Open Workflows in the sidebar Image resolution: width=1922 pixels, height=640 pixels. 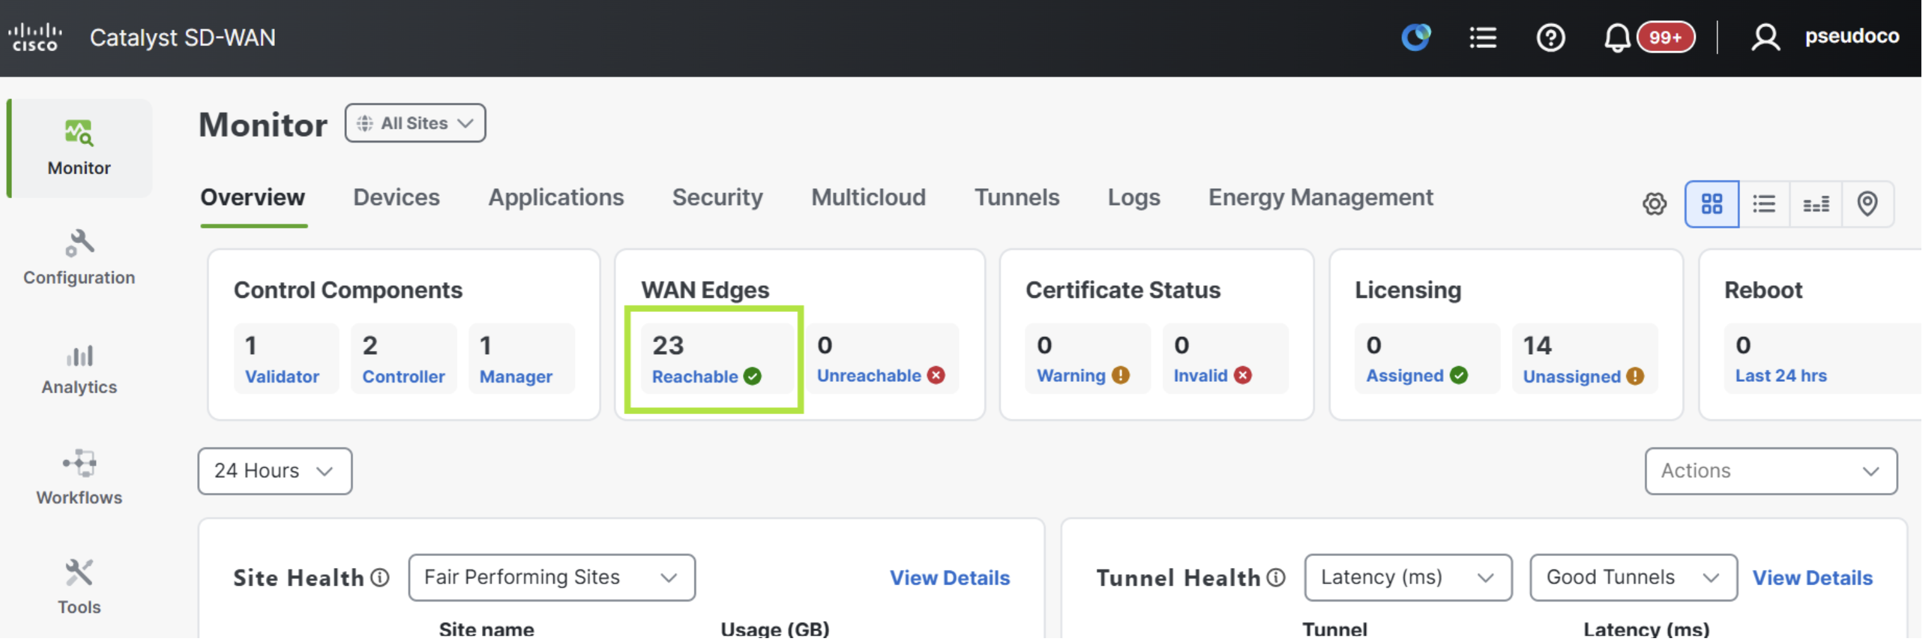pyautogui.click(x=79, y=478)
